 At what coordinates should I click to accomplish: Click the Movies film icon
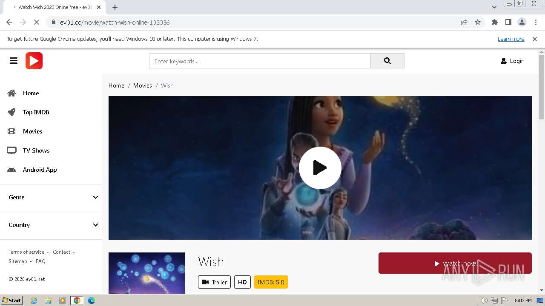[x=12, y=131]
